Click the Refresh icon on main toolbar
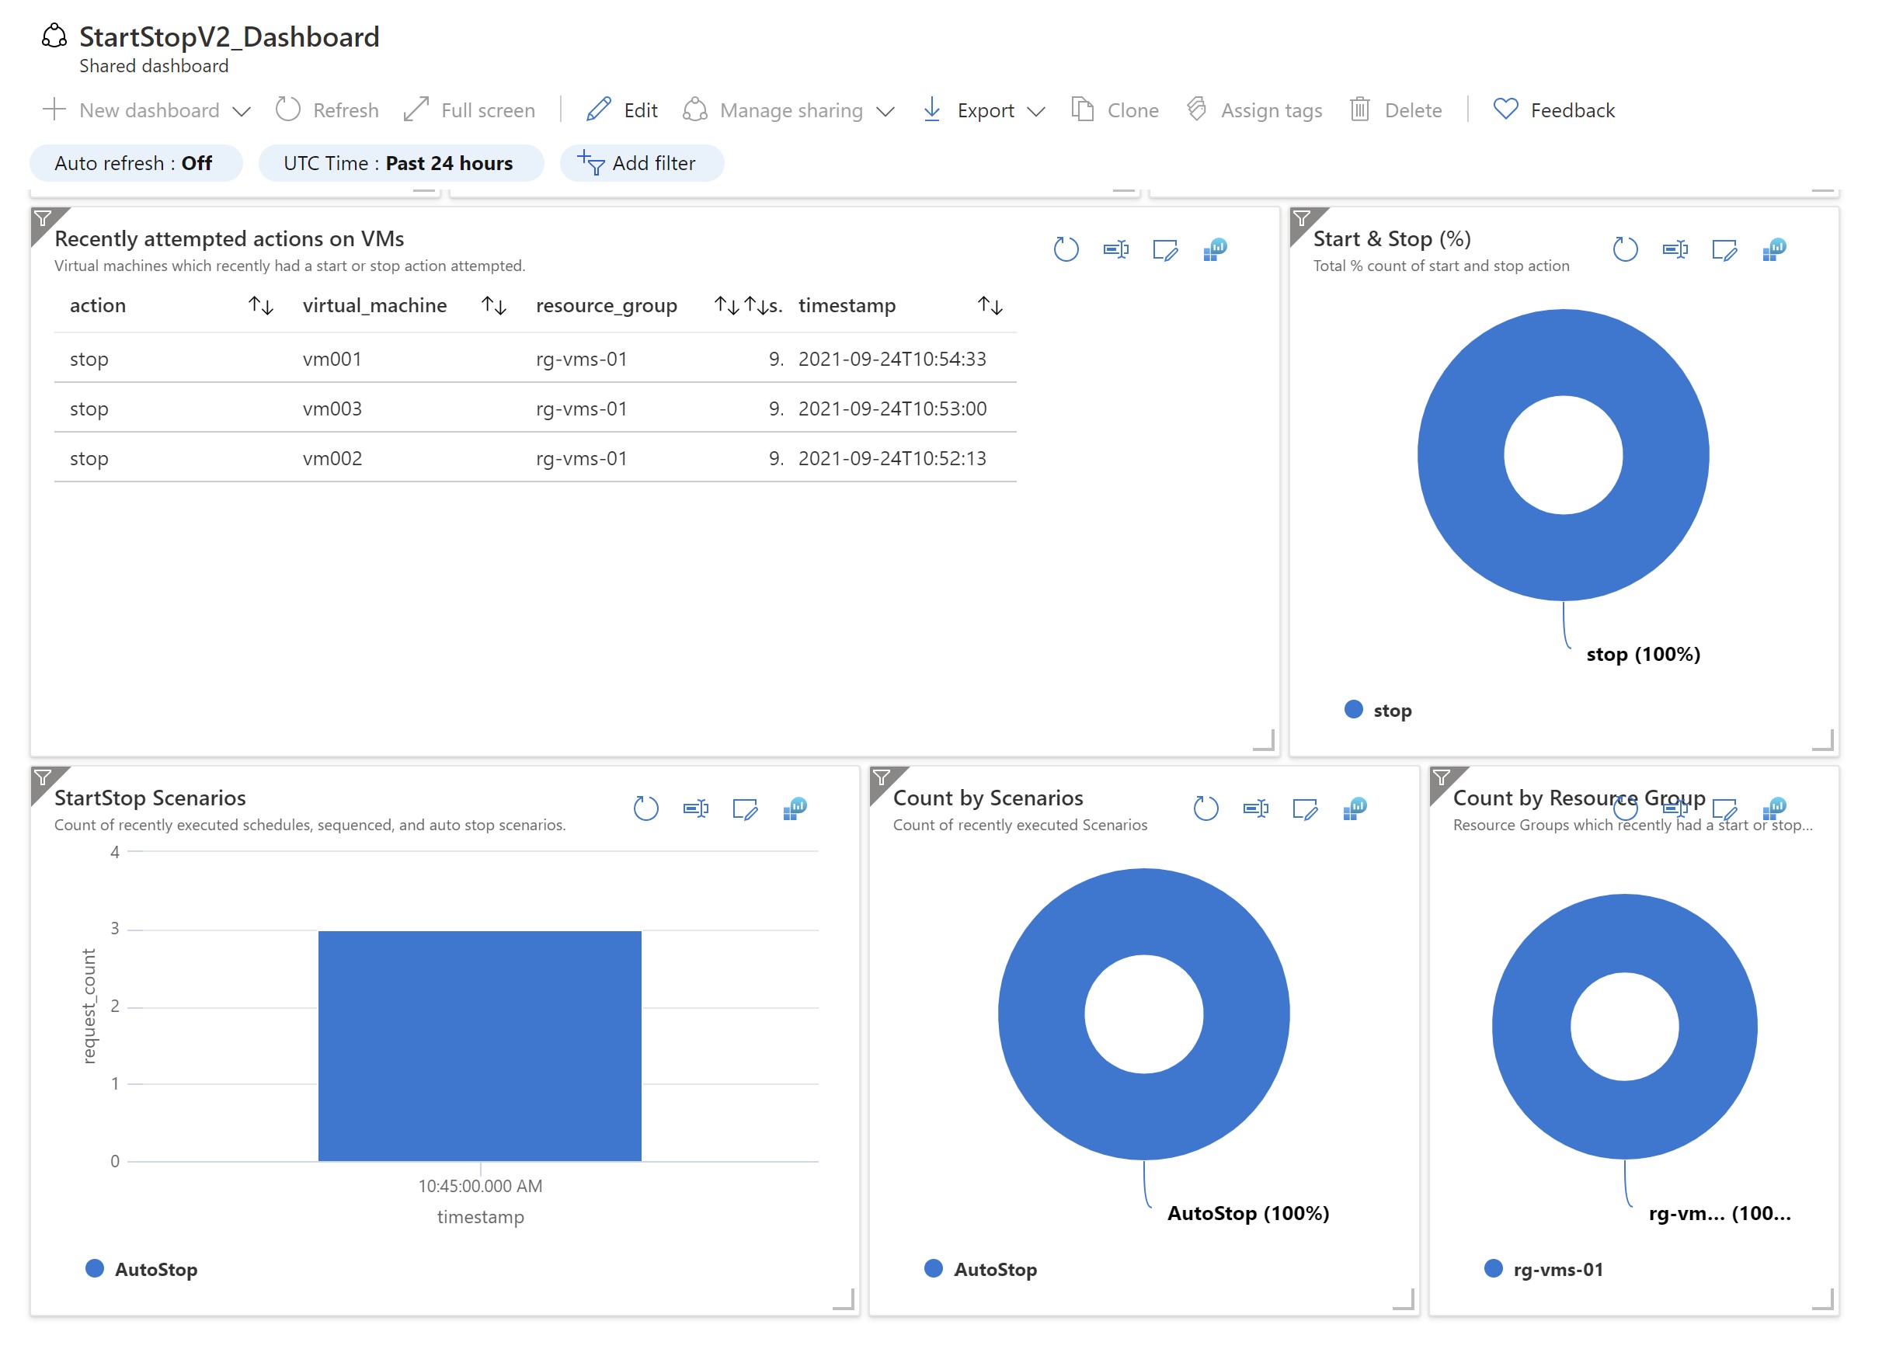This screenshot has width=1903, height=1349. 287,110
